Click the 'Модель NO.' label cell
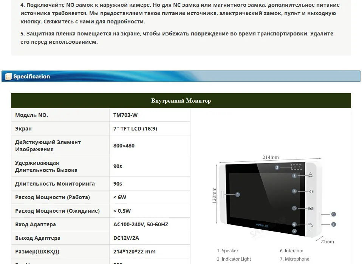 (60, 115)
